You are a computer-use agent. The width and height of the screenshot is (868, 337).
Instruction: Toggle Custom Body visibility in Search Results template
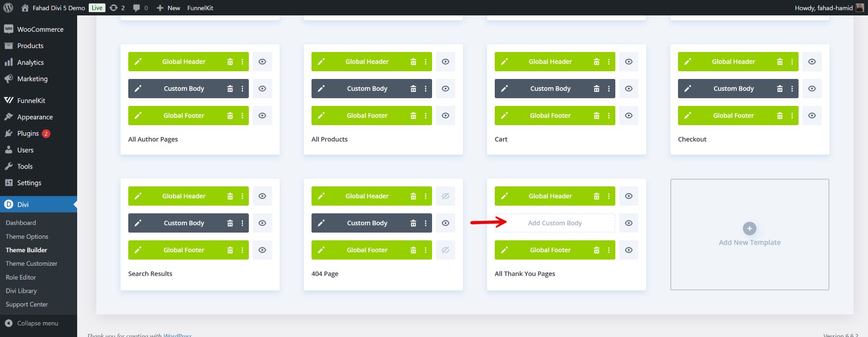(x=262, y=223)
